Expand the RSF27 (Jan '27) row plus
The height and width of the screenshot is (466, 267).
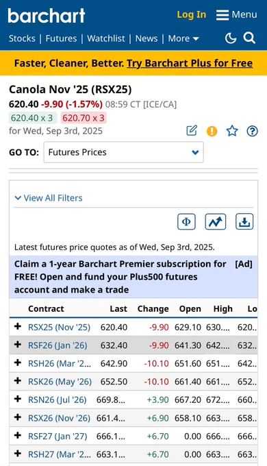tap(18, 435)
